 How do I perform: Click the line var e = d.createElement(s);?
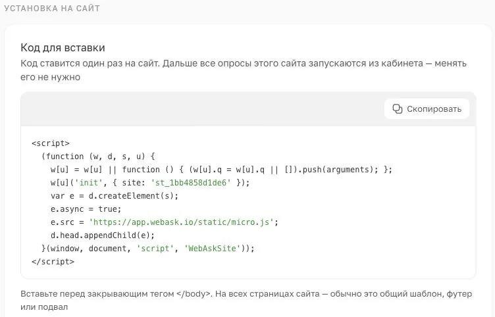[115, 196]
